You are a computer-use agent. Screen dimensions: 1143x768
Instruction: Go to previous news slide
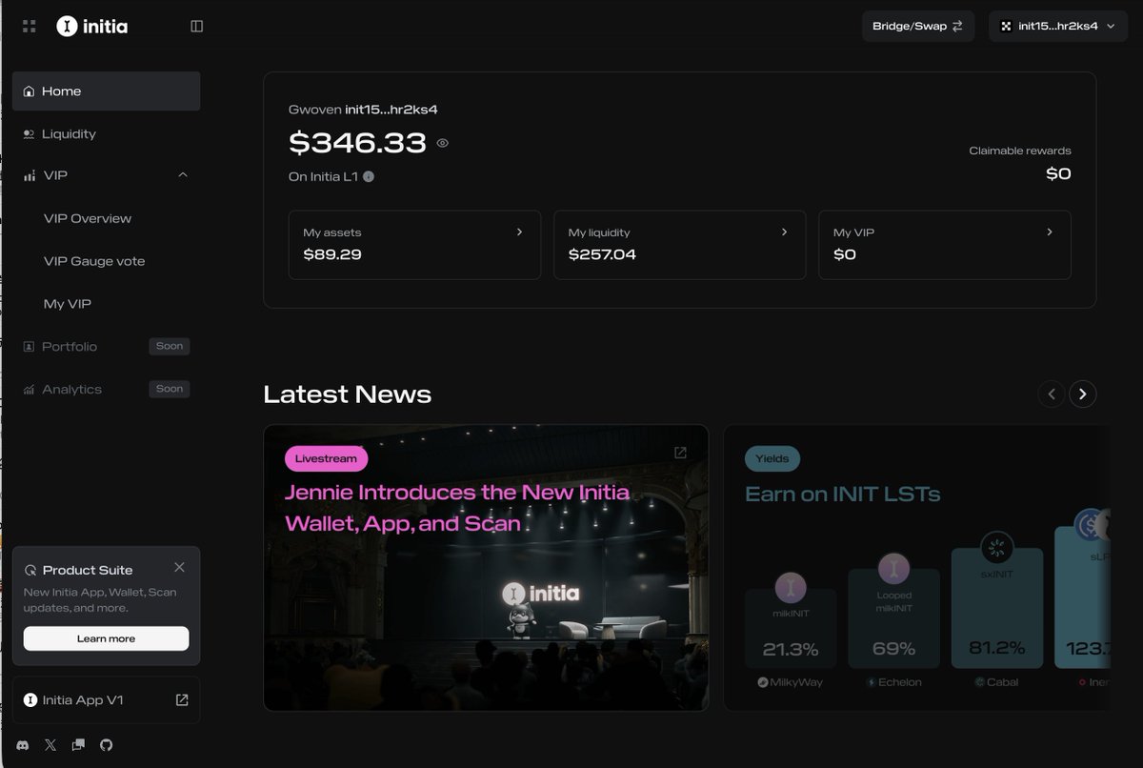click(1052, 394)
